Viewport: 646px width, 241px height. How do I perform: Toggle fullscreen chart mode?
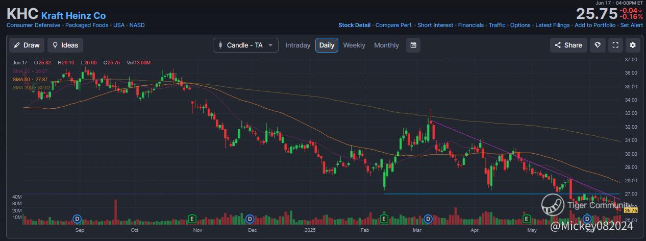(615, 45)
